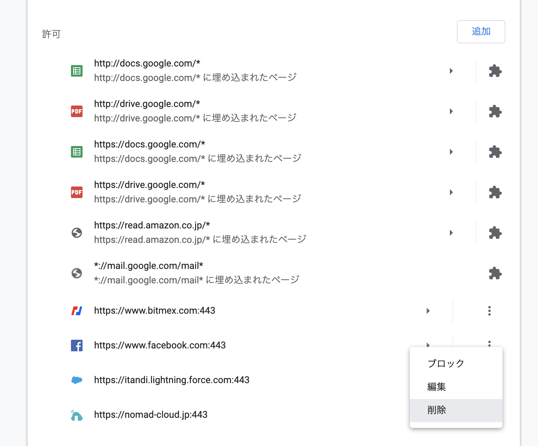This screenshot has height=446, width=538.
Task: Click PDF favicon of http://drive.google.com/*
Action: click(77, 111)
